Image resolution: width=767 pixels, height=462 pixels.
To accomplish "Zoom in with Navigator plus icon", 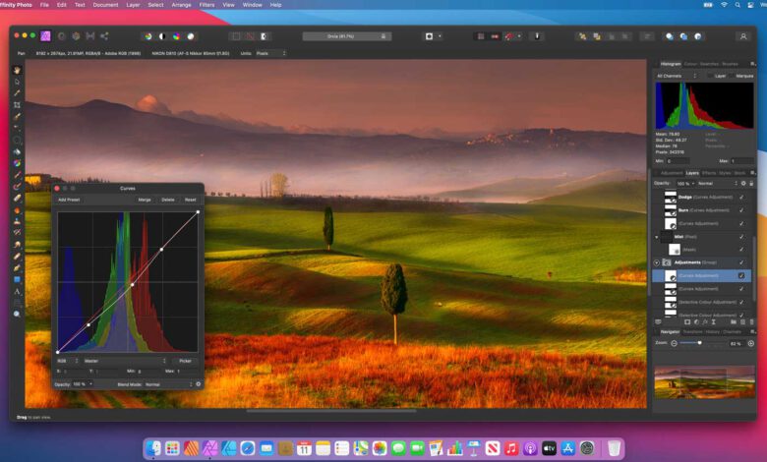I will click(x=751, y=343).
